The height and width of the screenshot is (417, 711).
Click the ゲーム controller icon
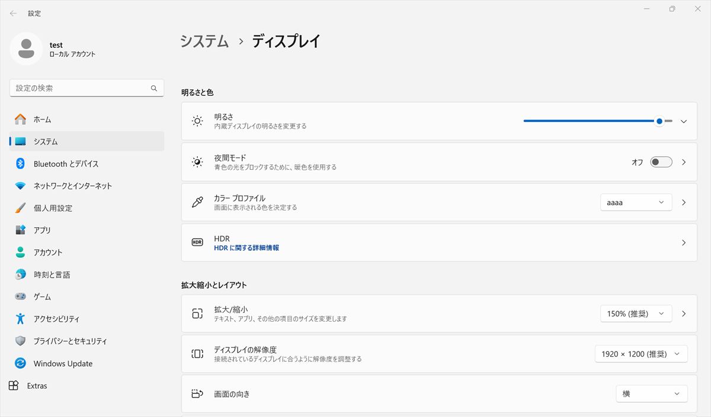click(21, 296)
